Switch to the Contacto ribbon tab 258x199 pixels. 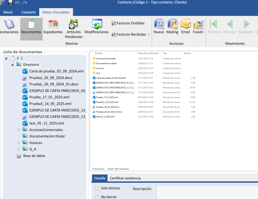pos(28,12)
